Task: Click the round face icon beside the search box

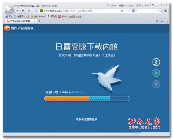Action: pos(166,11)
